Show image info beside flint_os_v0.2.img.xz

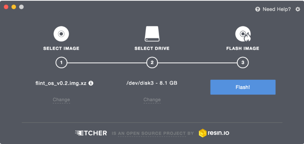(x=91, y=83)
